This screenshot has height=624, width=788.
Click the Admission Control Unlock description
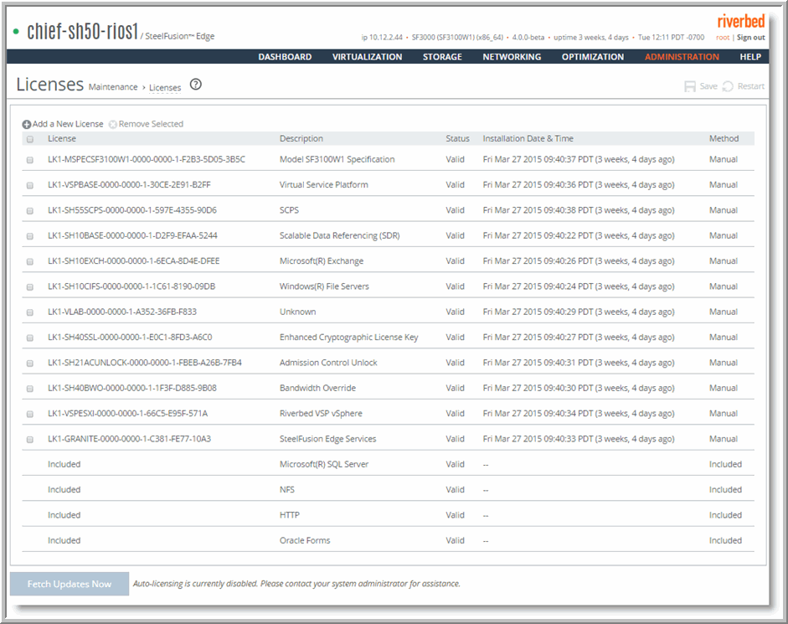328,363
